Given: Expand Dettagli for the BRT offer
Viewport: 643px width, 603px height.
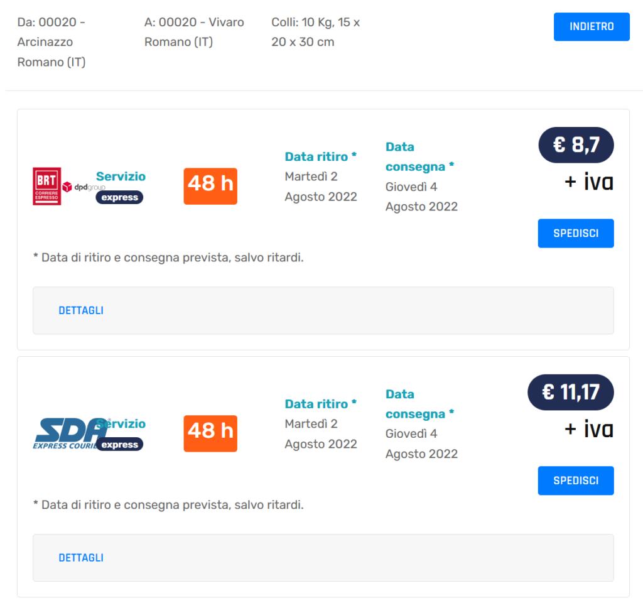Looking at the screenshot, I should click(x=81, y=310).
